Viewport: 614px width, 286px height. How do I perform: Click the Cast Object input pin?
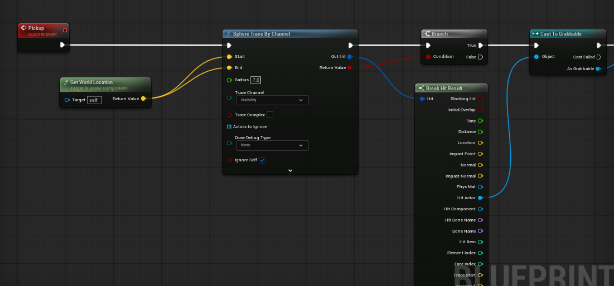click(x=536, y=57)
